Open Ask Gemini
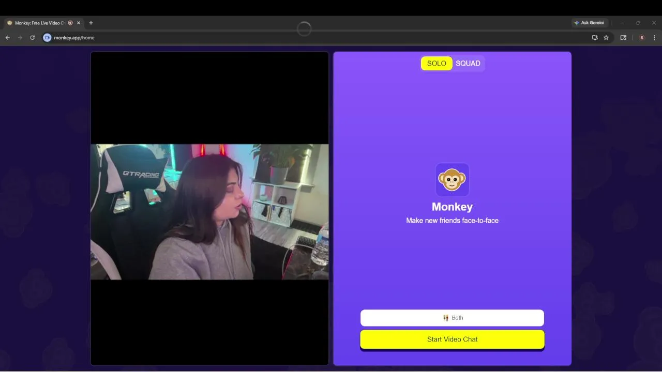Screen dimensions: 662x372 click(589, 23)
